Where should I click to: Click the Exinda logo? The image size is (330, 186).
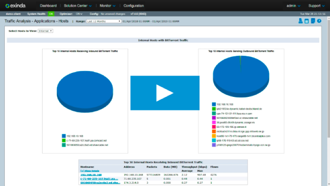pos(18,6)
